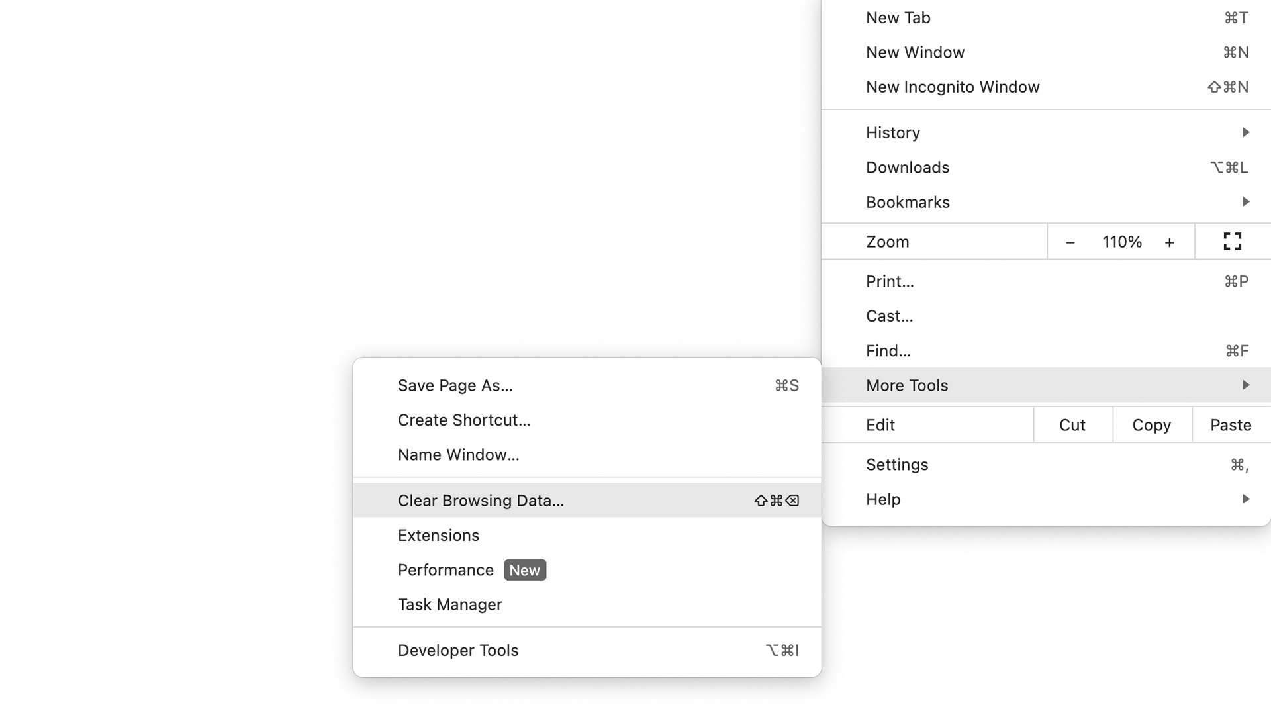Open Chrome Settings

(897, 465)
